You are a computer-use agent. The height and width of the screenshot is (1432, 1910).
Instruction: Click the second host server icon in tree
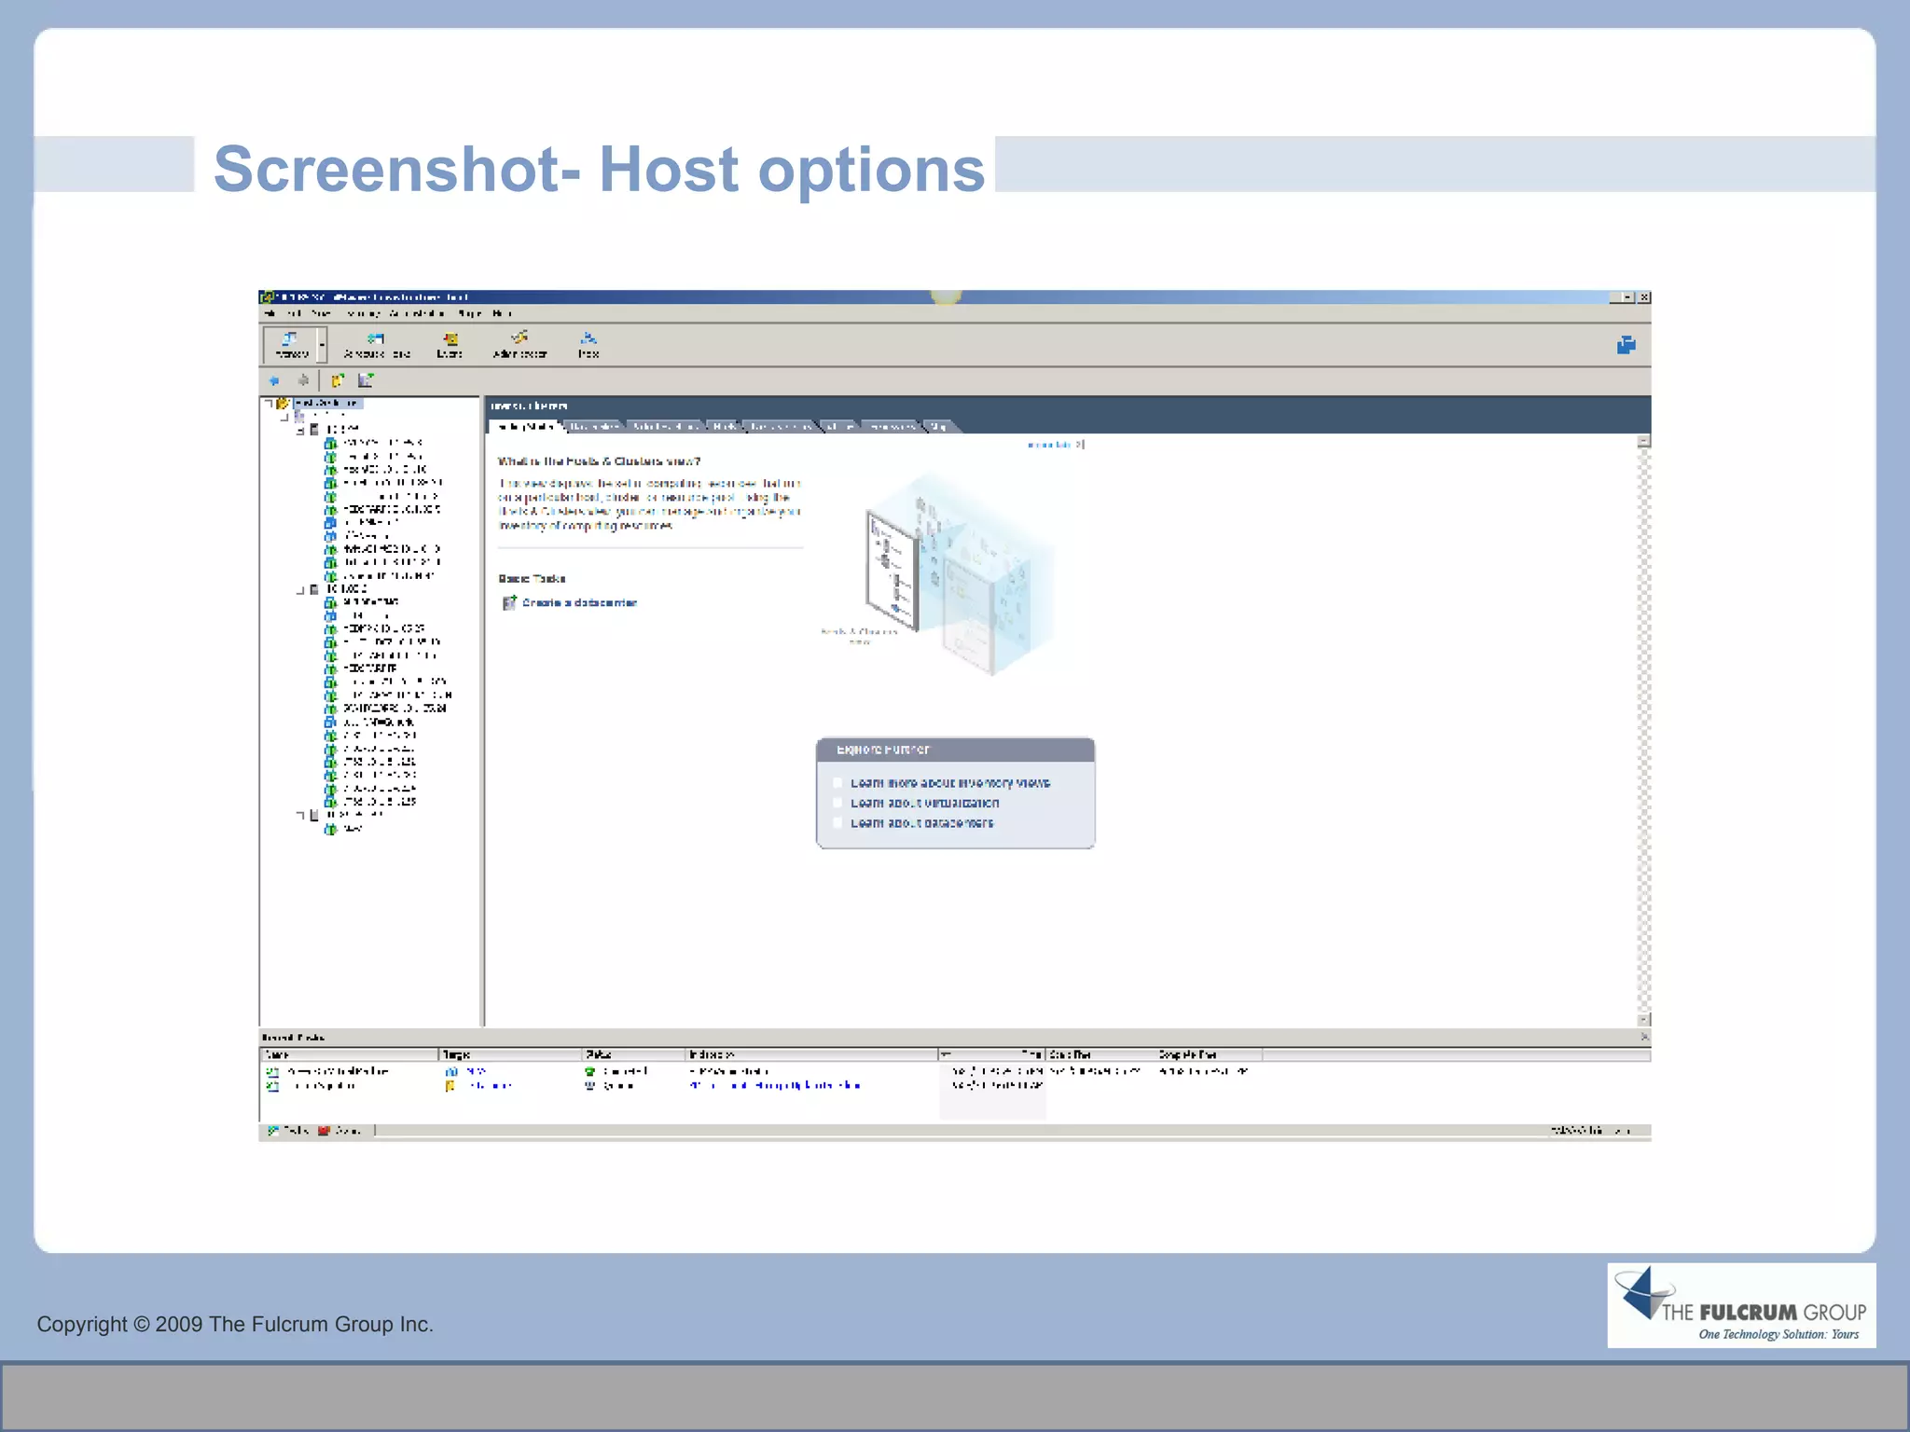314,589
